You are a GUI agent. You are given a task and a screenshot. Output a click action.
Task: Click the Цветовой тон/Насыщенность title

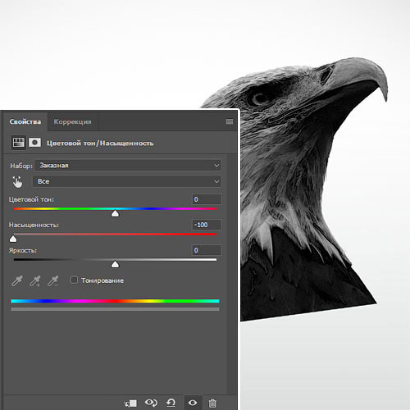tap(100, 143)
